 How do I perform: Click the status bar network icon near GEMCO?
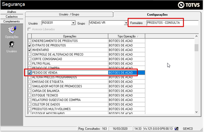point(176,129)
